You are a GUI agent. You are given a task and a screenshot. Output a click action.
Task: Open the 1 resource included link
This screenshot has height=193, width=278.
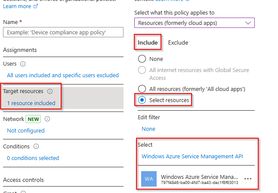(x=31, y=103)
